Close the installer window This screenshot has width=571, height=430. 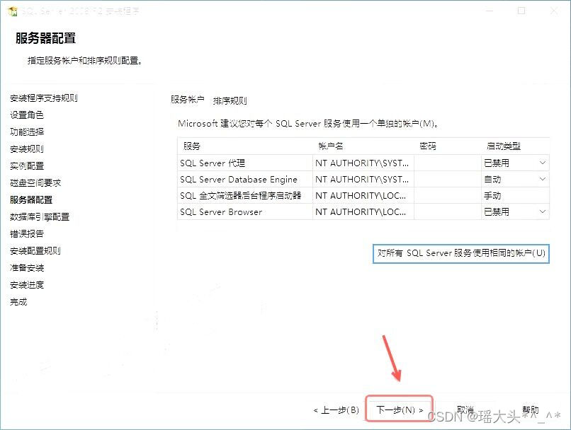point(554,11)
